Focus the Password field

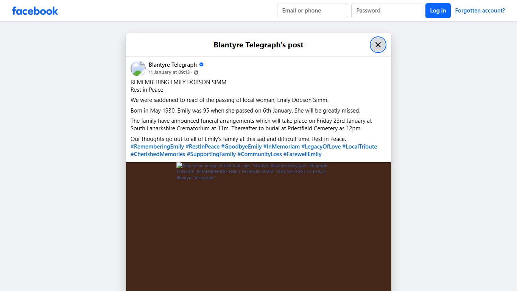pos(386,11)
